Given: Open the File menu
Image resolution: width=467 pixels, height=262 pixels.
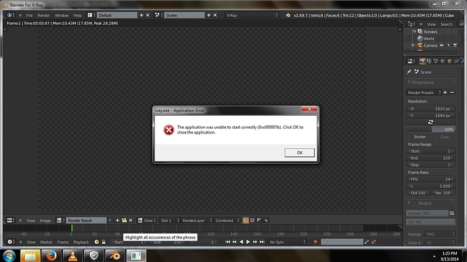Looking at the screenshot, I should (29, 15).
